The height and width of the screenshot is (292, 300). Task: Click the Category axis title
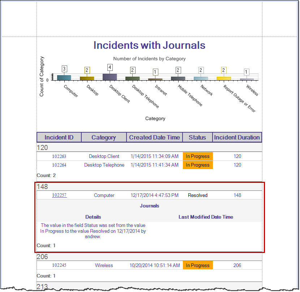pyautogui.click(x=155, y=119)
